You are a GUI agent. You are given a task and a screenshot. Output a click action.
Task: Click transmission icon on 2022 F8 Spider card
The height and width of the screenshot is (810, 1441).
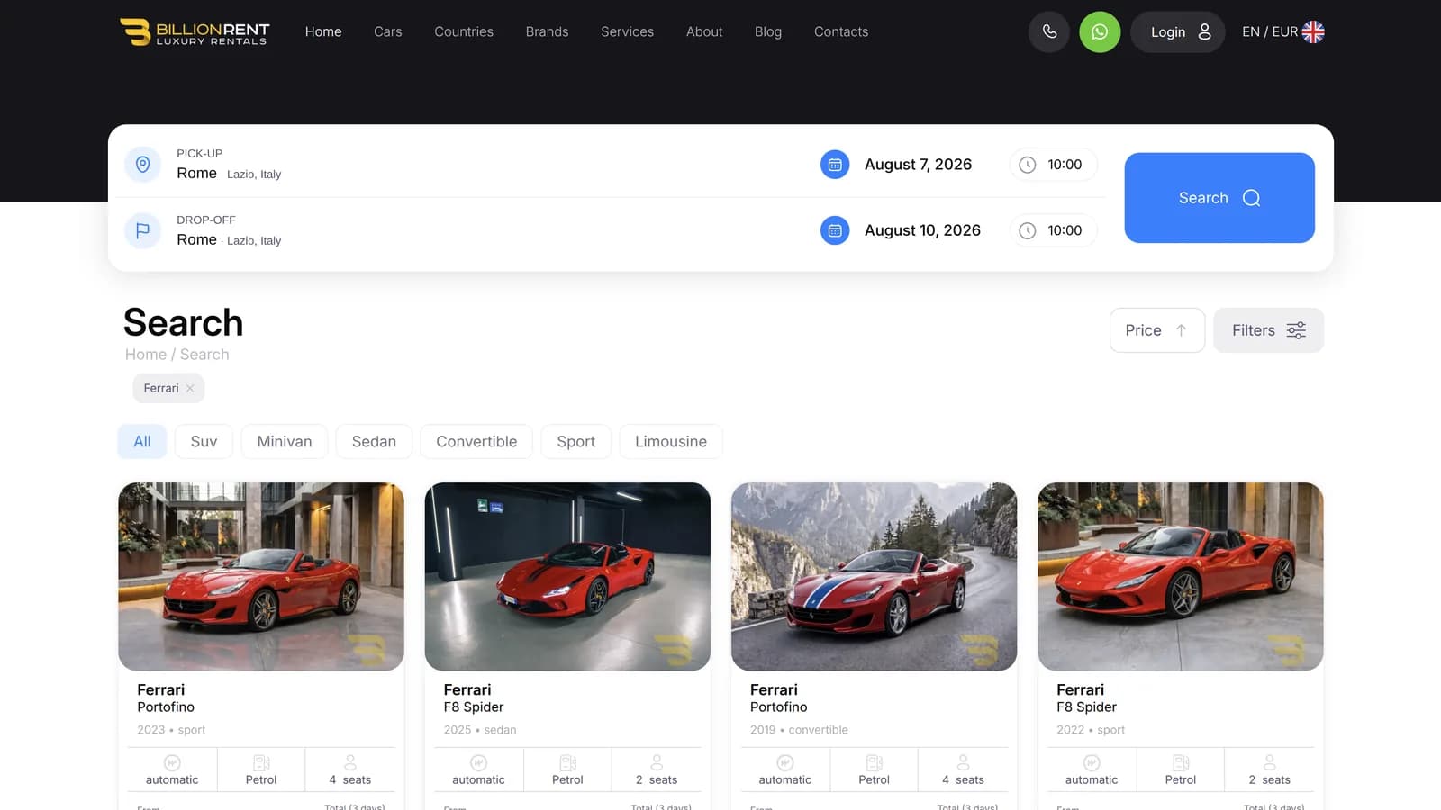(x=1092, y=762)
